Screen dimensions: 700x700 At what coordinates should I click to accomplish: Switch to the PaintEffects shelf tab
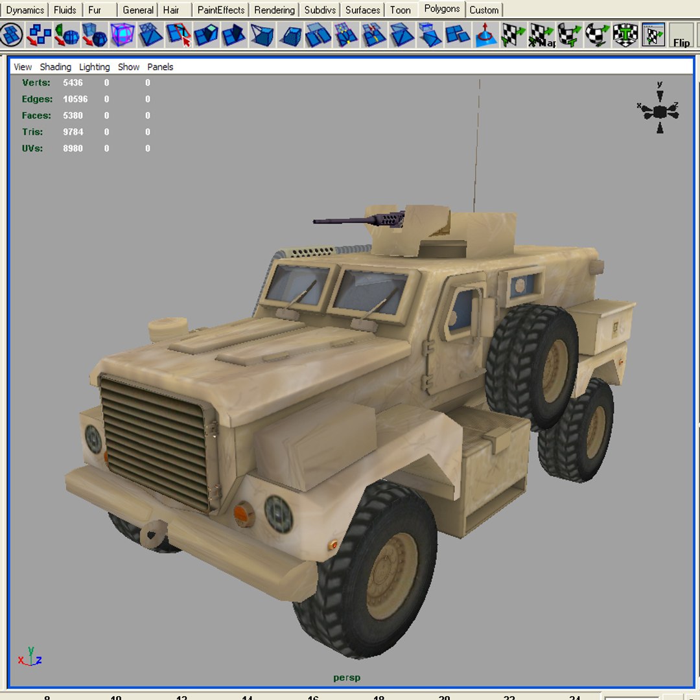tap(221, 10)
